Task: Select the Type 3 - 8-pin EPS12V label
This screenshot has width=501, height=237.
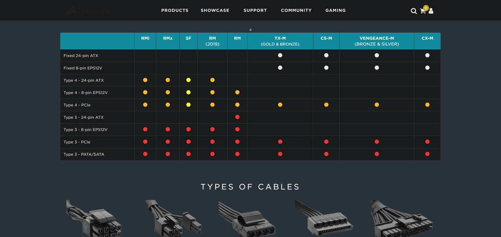Action: 86,129
